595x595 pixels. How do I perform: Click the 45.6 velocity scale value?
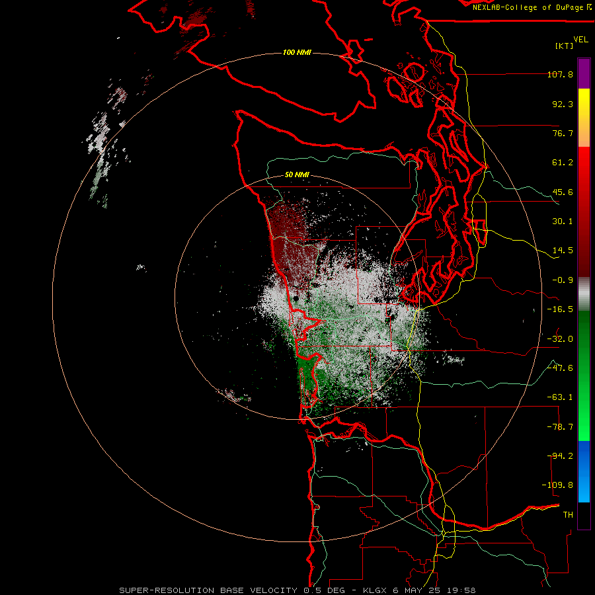tap(563, 192)
